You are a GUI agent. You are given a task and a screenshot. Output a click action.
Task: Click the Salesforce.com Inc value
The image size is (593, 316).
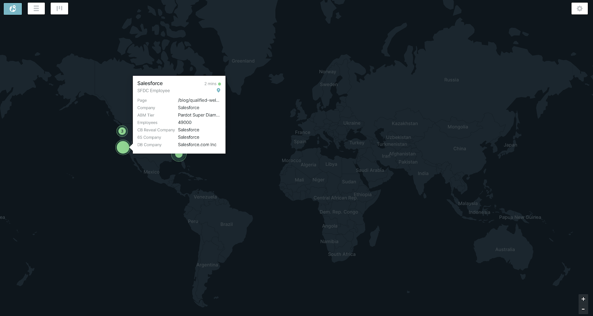[x=197, y=145]
